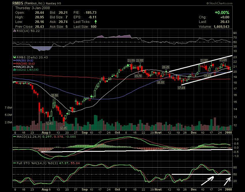Viewport: 245px width, 192px height.
Task: Click the RMBS (Daily) candlestick legend icon
Action: coord(15,57)
